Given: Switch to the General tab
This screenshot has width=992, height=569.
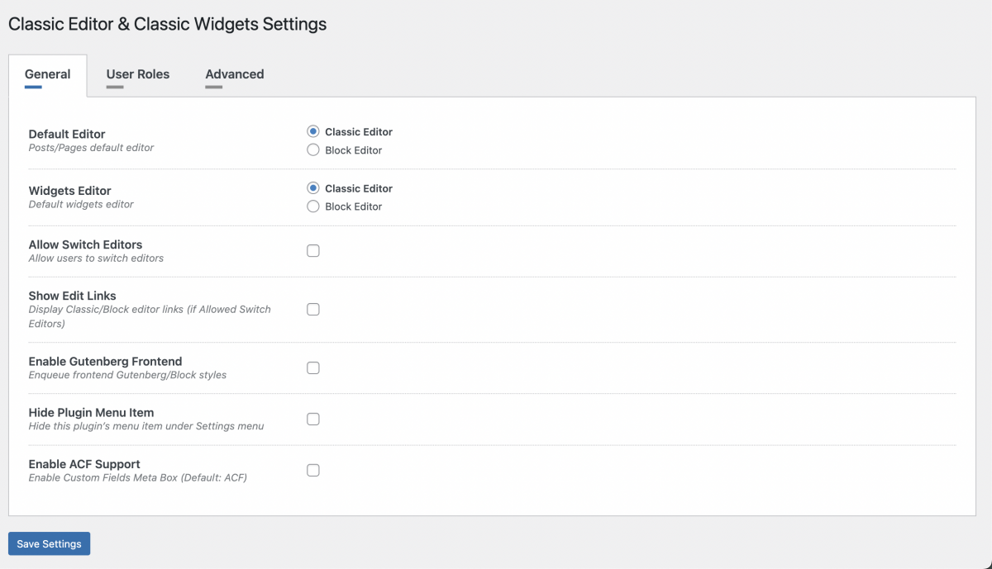Looking at the screenshot, I should tap(47, 75).
